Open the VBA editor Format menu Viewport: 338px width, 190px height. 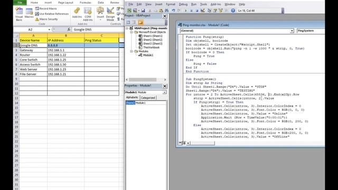pos(171,4)
